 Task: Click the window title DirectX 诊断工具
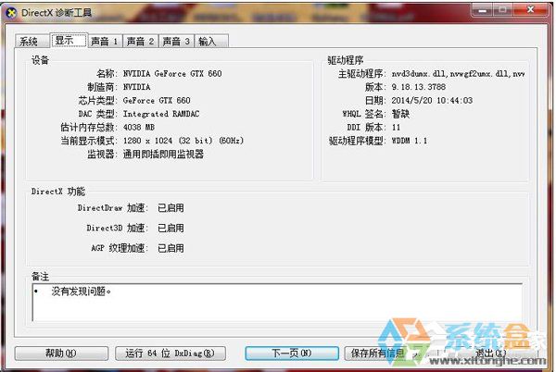57,13
